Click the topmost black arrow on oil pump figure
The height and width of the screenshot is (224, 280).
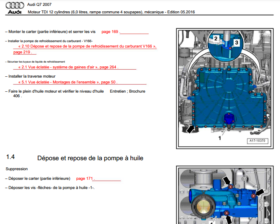[x=226, y=180]
